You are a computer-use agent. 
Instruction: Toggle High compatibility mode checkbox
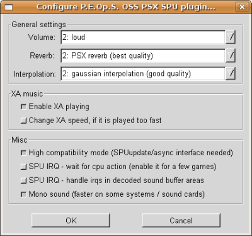tap(23, 153)
